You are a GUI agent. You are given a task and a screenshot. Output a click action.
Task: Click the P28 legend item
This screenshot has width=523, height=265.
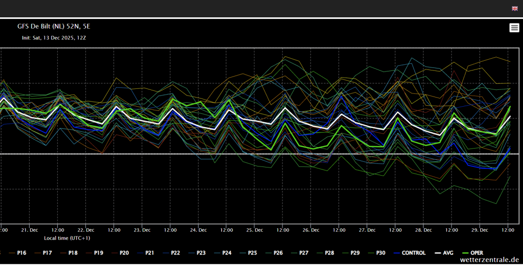coord(329,253)
